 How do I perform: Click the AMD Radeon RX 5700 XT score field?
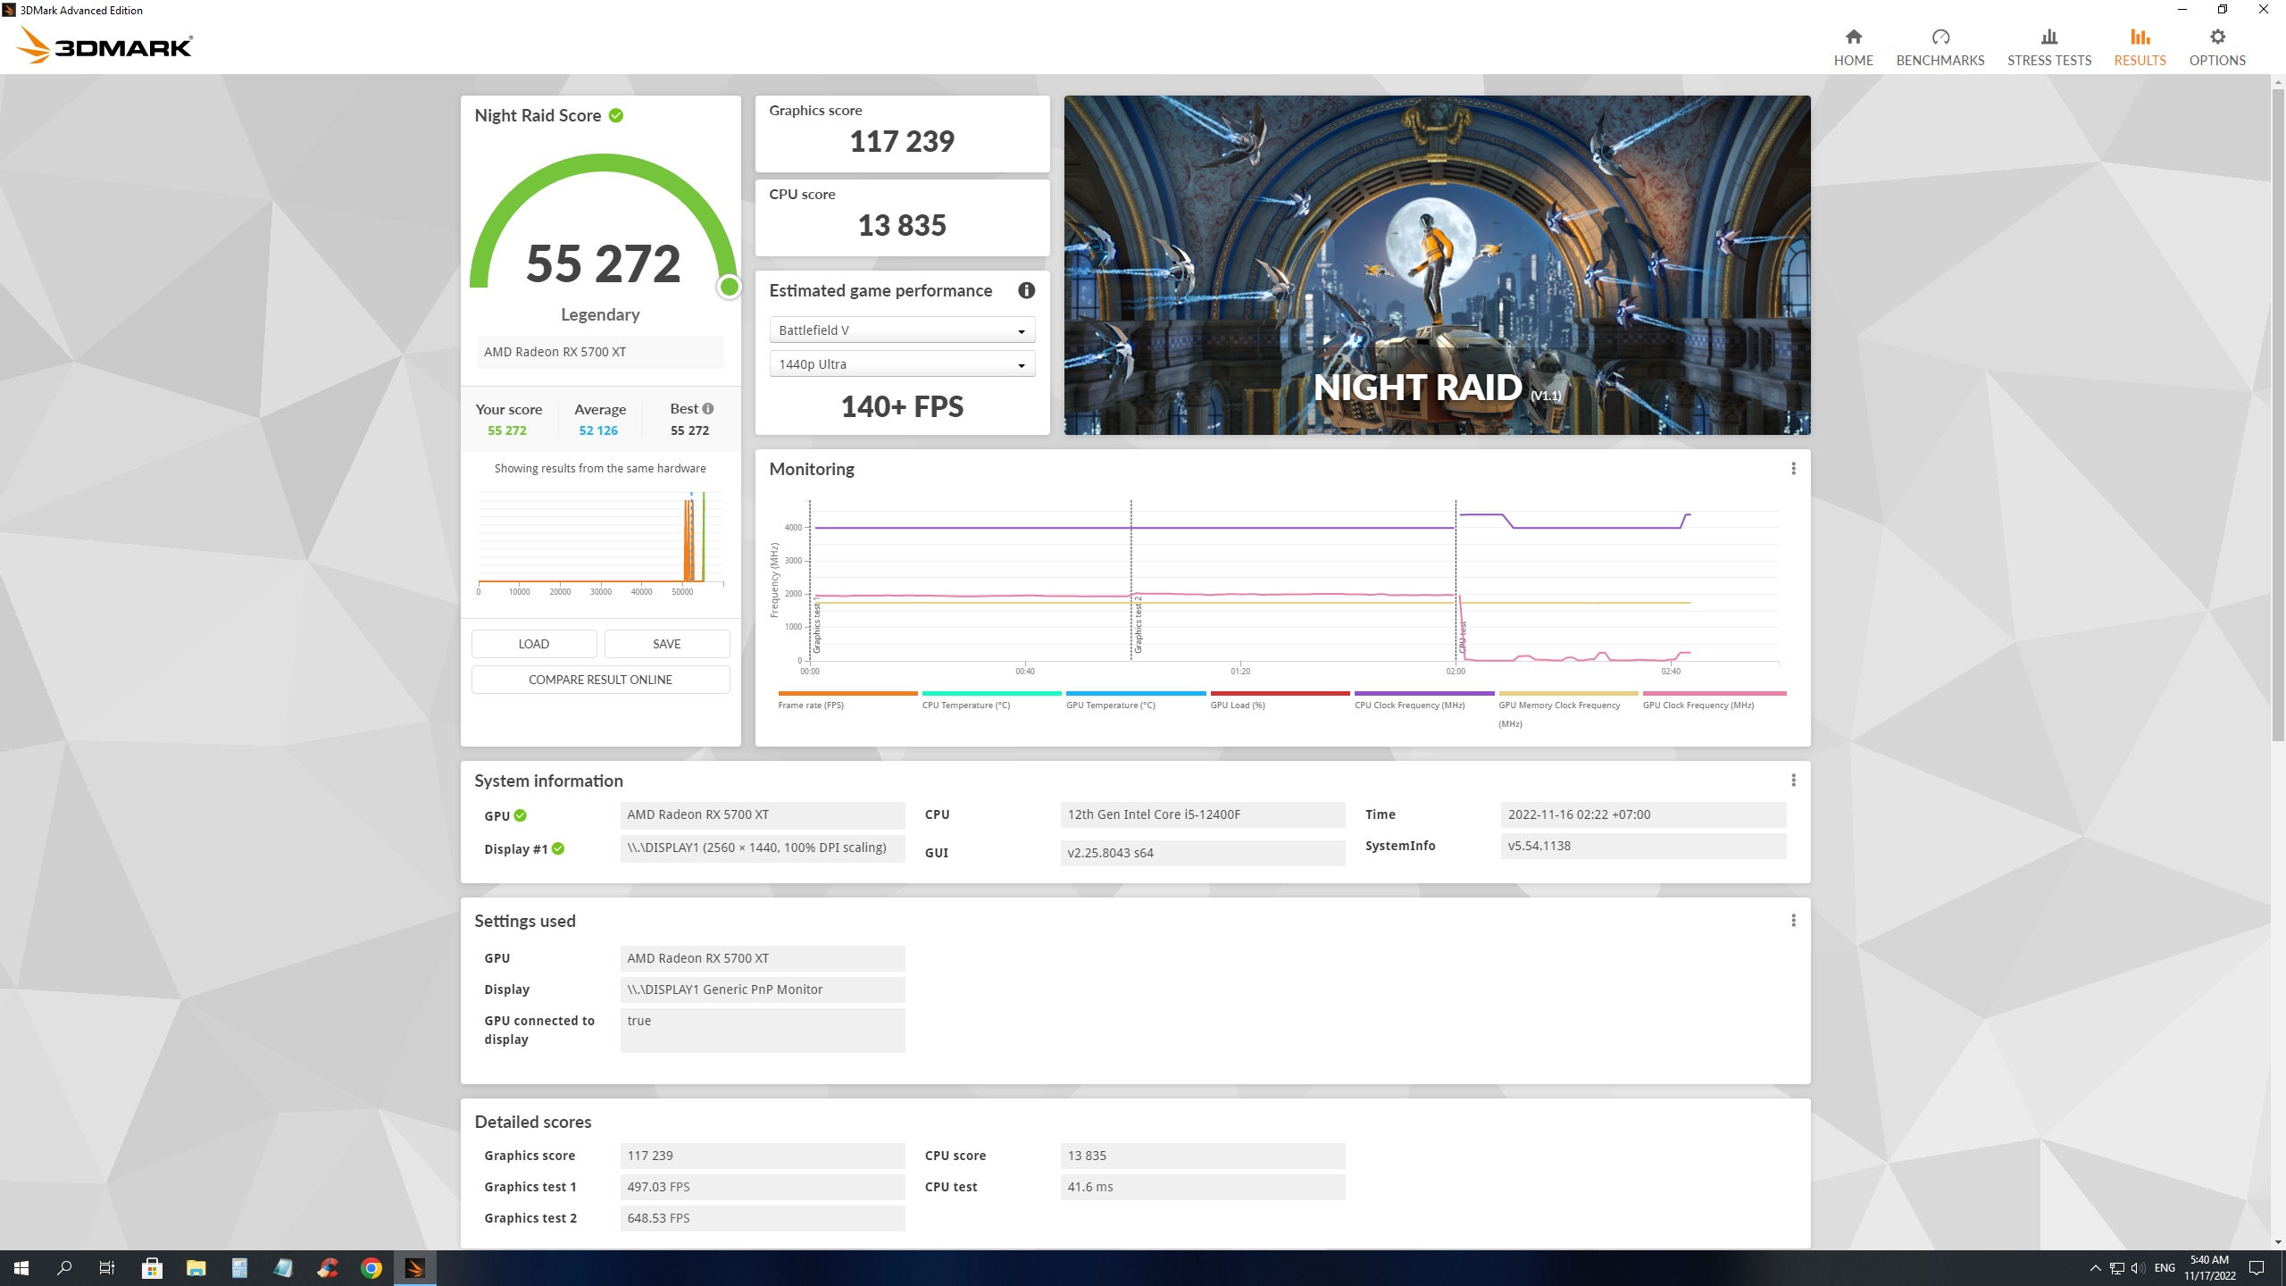pyautogui.click(x=600, y=352)
